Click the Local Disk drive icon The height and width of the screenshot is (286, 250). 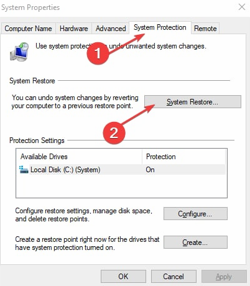click(24, 170)
